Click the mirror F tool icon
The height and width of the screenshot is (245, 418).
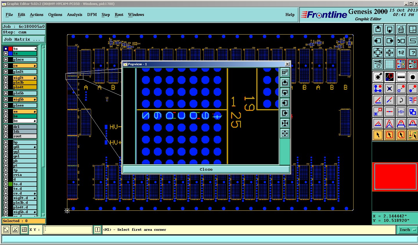coord(413,100)
